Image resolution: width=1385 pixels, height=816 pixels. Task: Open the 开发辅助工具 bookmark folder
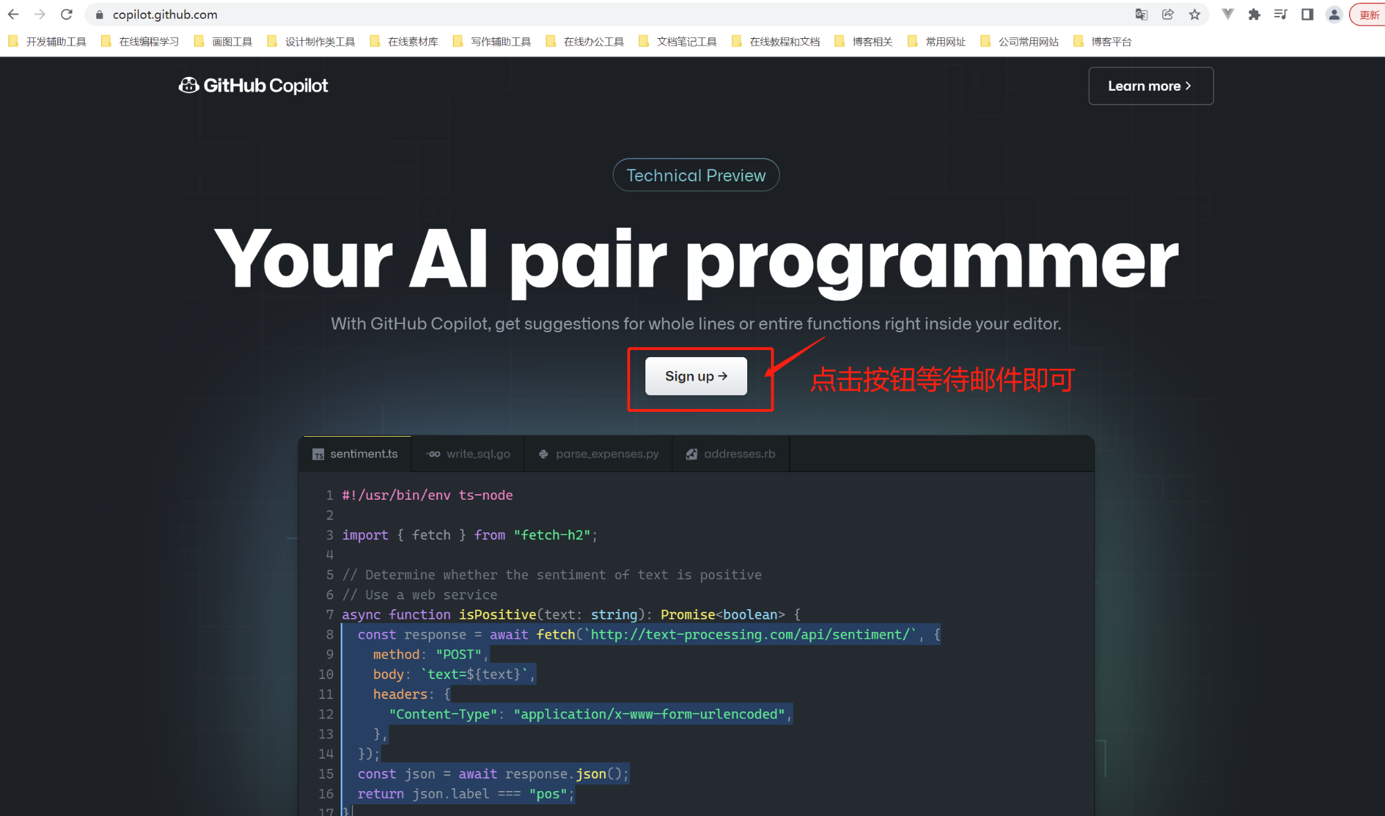pos(47,42)
